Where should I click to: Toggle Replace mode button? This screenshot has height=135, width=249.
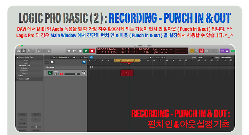197,51
